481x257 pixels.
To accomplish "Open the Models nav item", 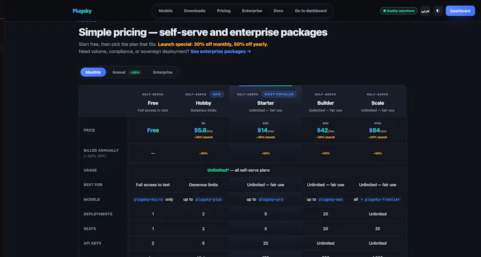I will 165,11.
